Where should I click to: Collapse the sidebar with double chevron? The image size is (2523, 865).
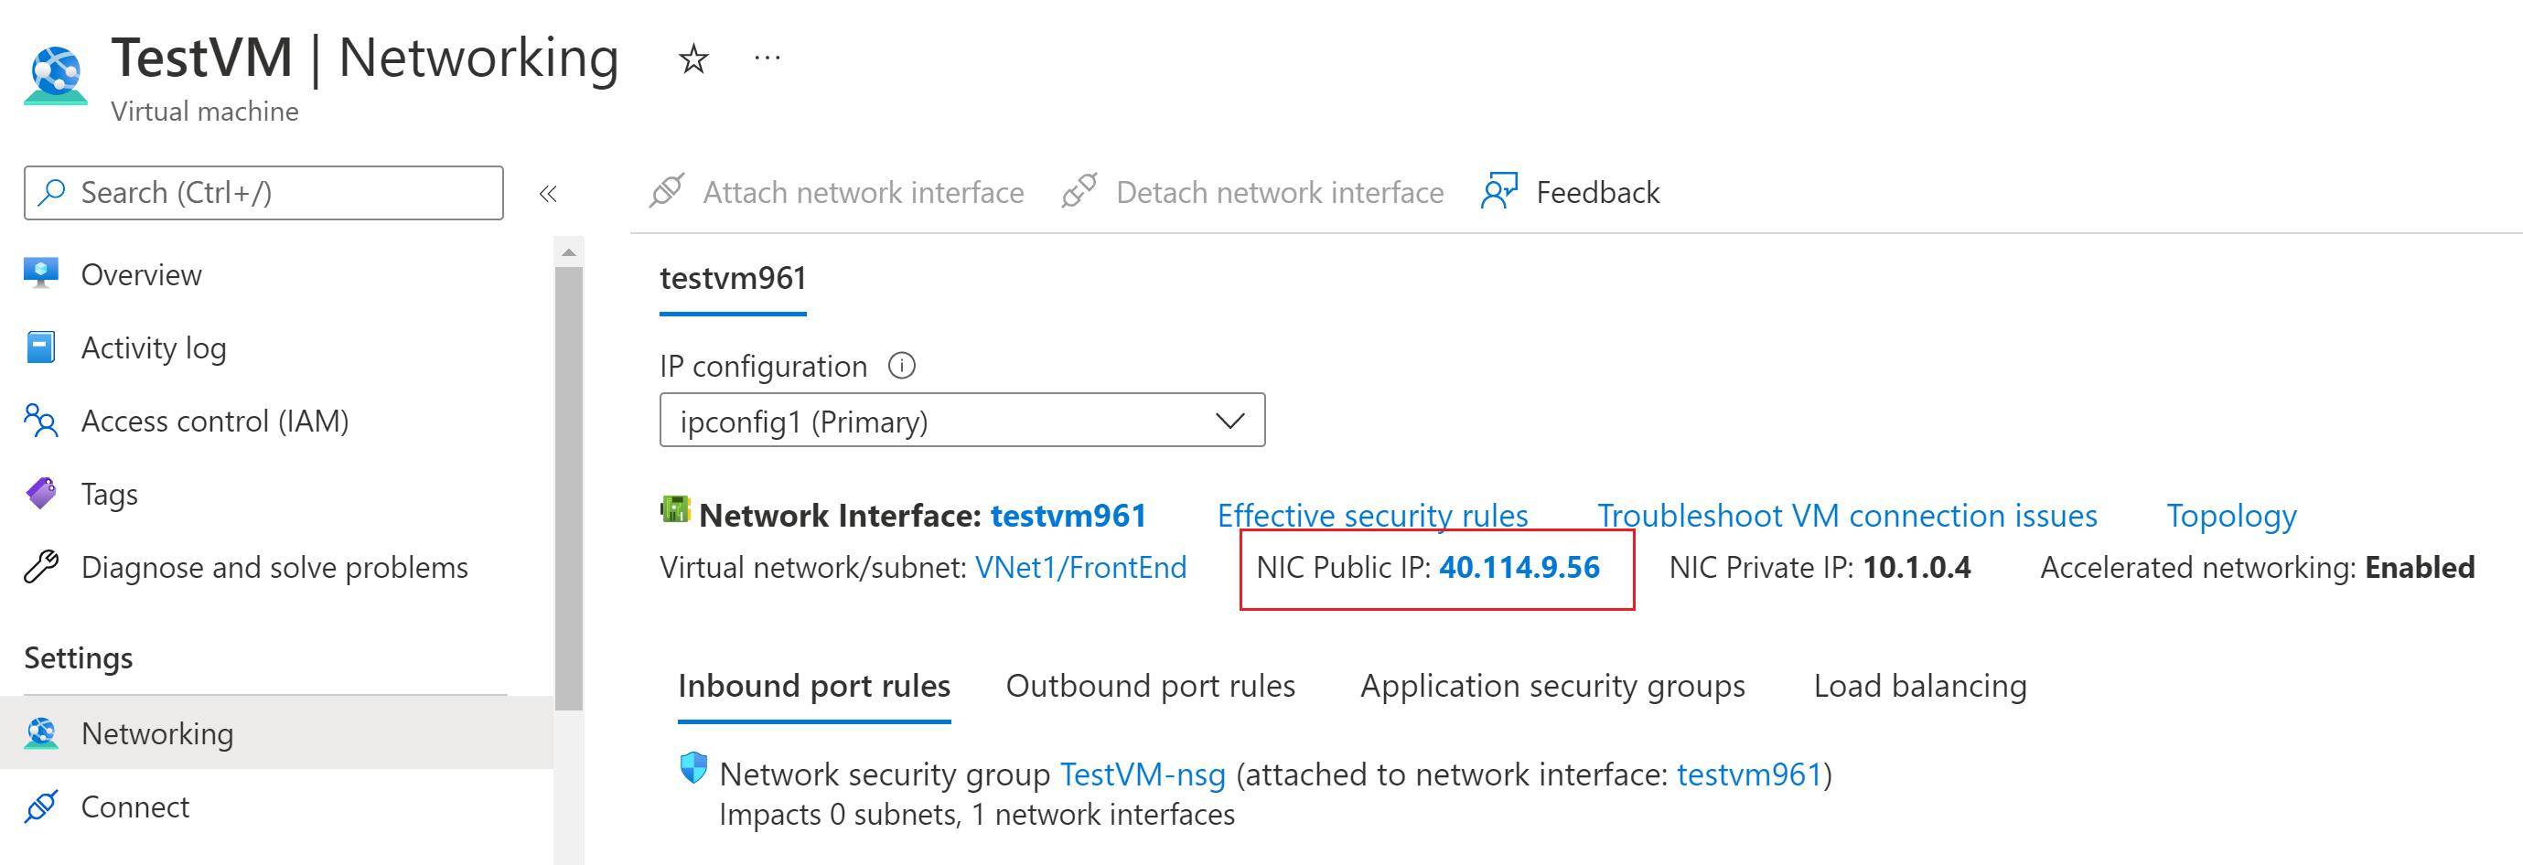click(x=547, y=193)
